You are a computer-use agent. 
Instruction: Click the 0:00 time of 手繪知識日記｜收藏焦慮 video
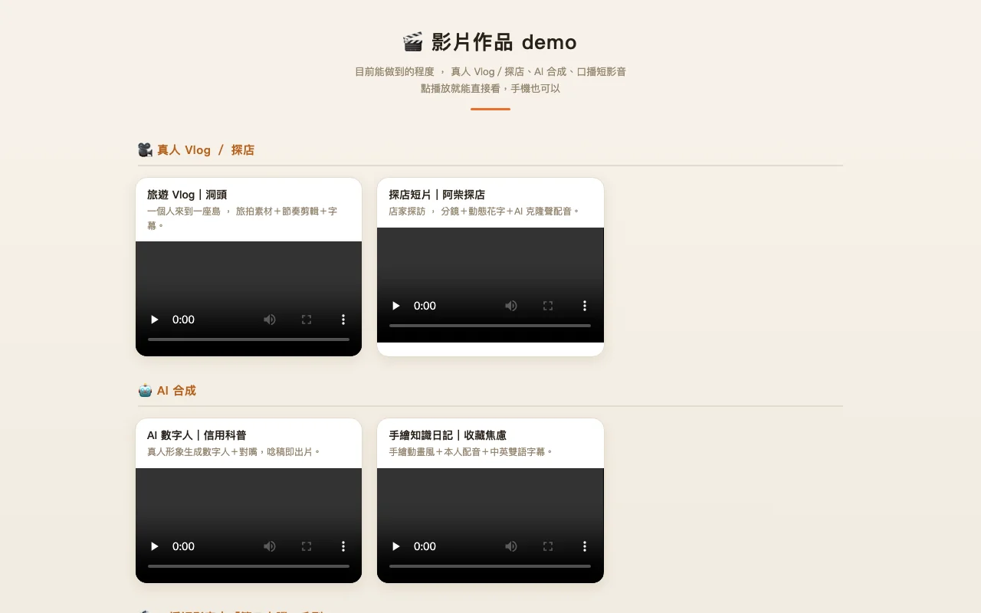coord(425,546)
